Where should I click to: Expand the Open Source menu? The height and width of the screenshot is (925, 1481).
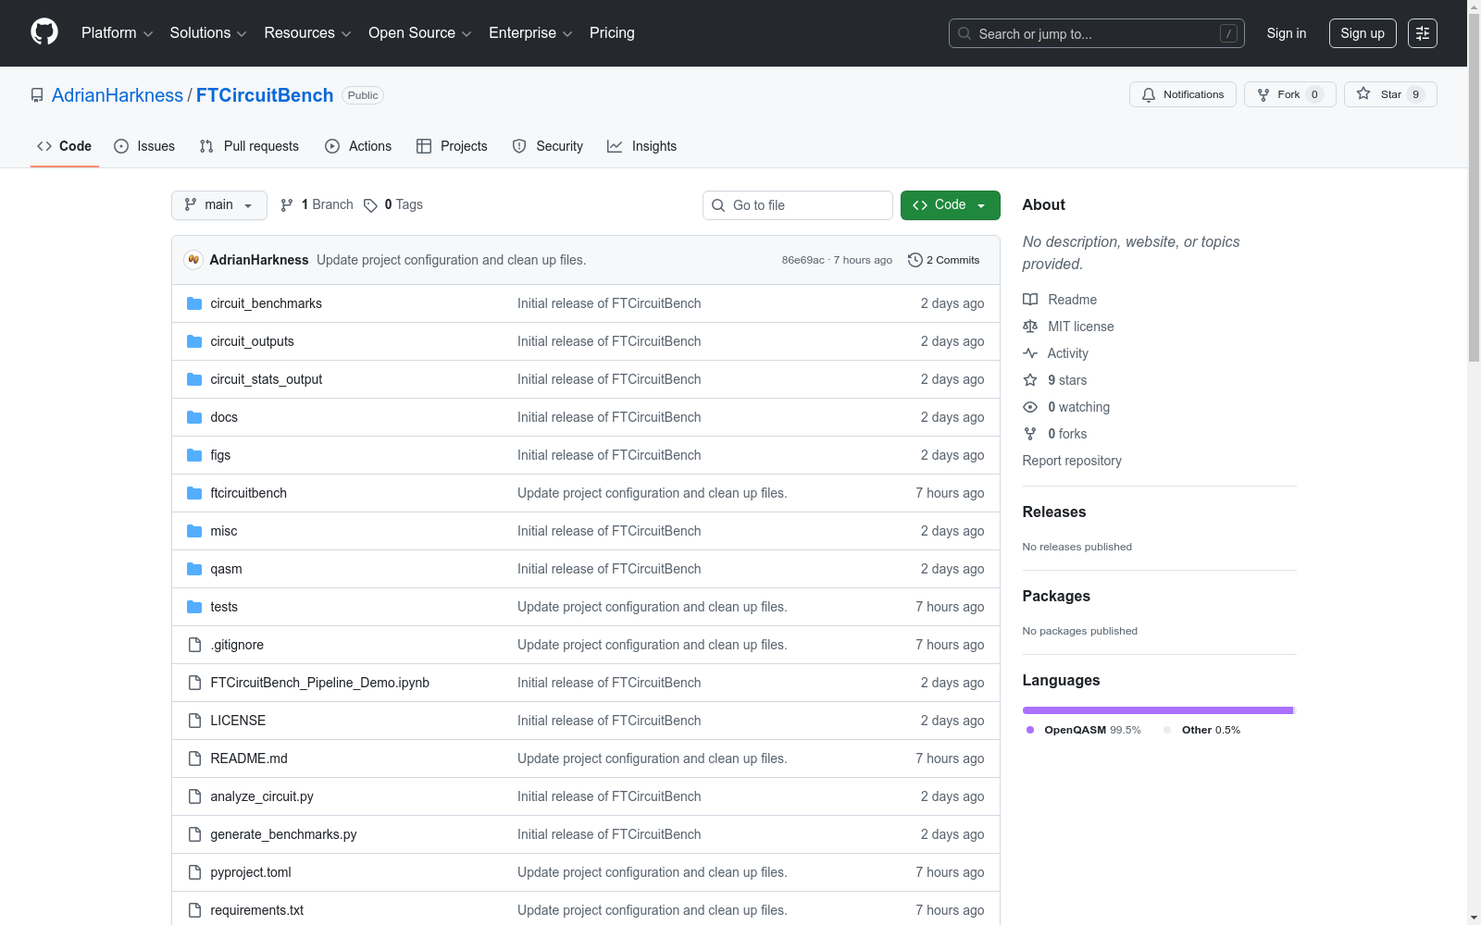click(420, 33)
